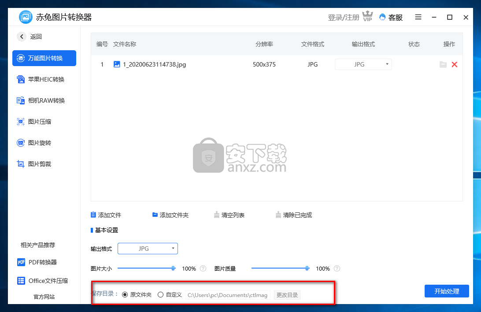Click the 赤兔图片转换器 app logo icon
The height and width of the screenshot is (312, 481).
tap(26, 17)
